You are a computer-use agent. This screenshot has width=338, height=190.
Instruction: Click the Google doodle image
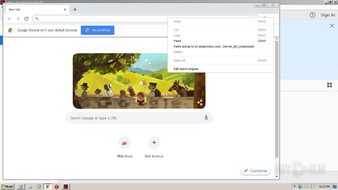139,81
